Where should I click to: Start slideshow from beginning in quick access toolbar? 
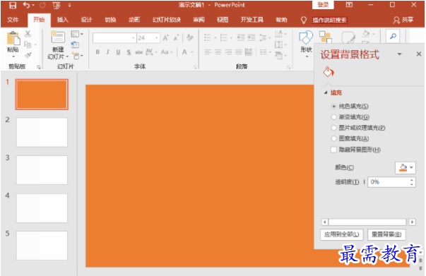pyautogui.click(x=57, y=5)
